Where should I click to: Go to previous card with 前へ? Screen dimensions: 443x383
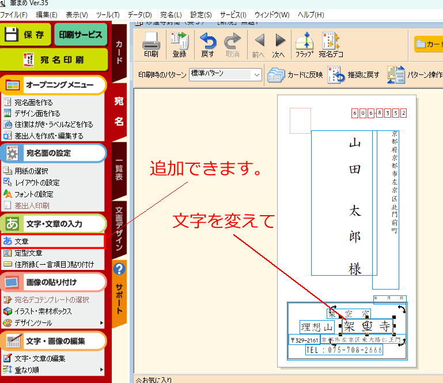click(x=259, y=45)
